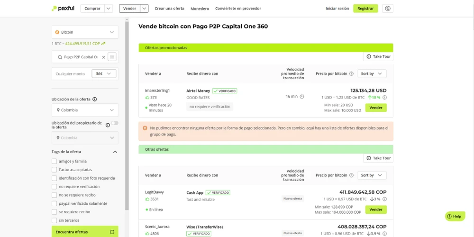Screen dimensions: 474x237
Task: Open the Comprar dropdown arrow
Action: tap(109, 9)
